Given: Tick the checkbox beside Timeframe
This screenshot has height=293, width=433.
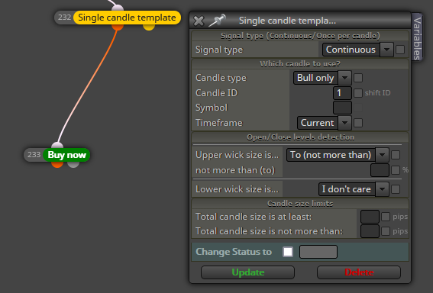Looking at the screenshot, I should [x=358, y=123].
